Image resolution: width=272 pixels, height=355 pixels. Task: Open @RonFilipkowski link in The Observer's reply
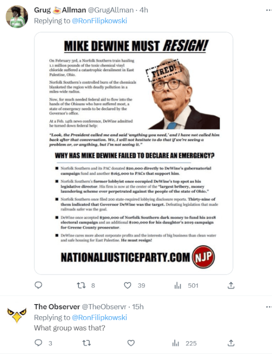99,318
